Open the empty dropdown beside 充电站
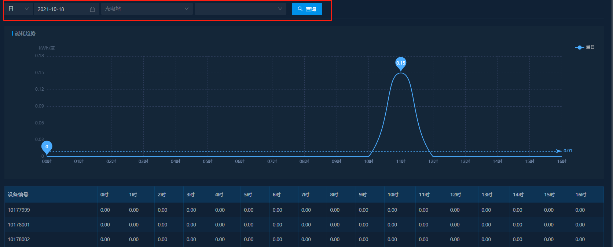 (x=240, y=9)
